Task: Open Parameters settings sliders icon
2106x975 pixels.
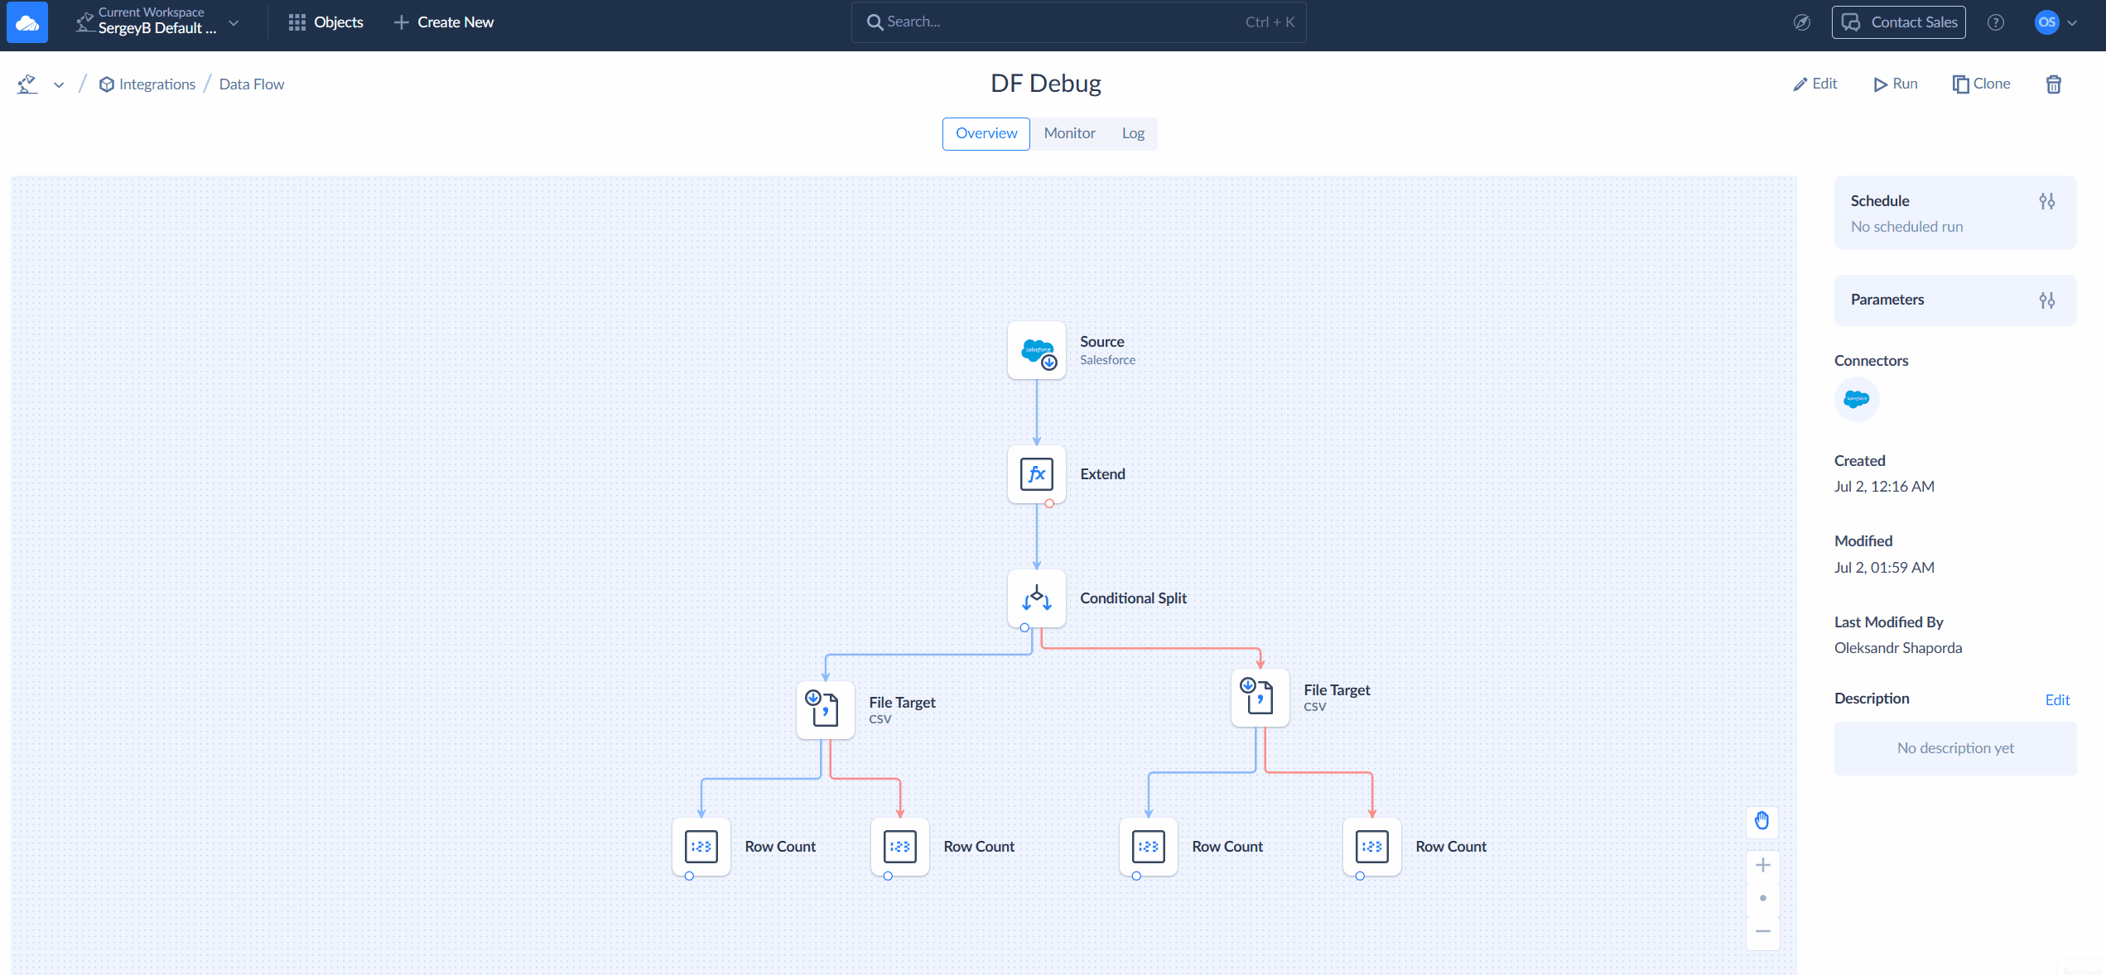Action: tap(2047, 300)
